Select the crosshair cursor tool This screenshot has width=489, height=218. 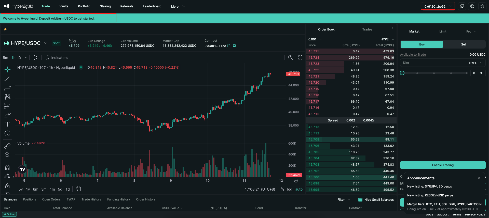point(7,69)
